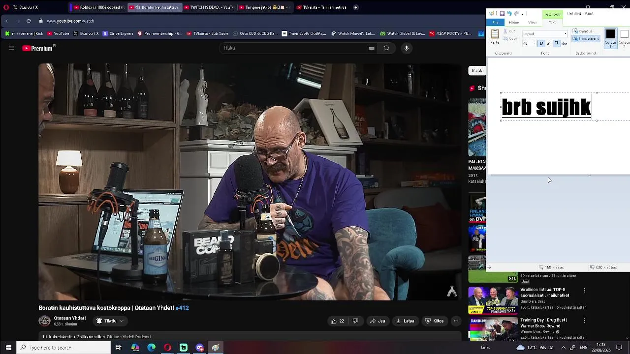Open options for 'Training Day' video

pyautogui.click(x=585, y=321)
